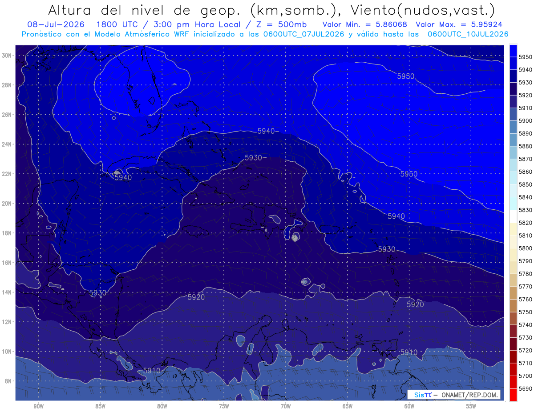Click the '70W' longitude axis label
The width and height of the screenshot is (534, 412).
pyautogui.click(x=286, y=406)
